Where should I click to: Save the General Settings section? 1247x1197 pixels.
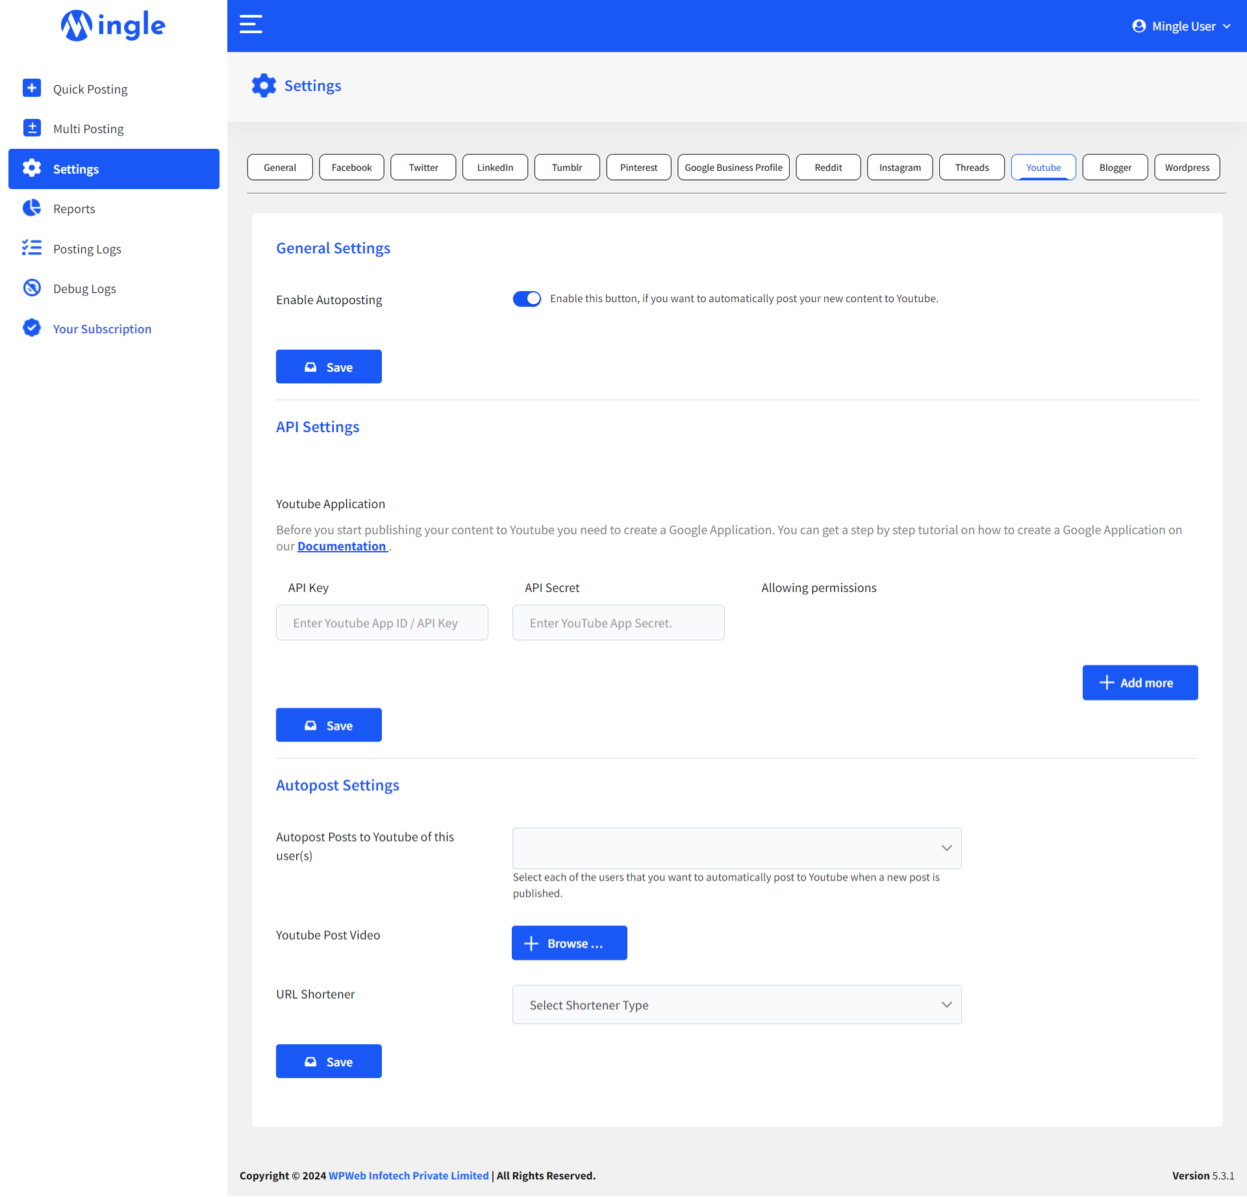point(329,367)
